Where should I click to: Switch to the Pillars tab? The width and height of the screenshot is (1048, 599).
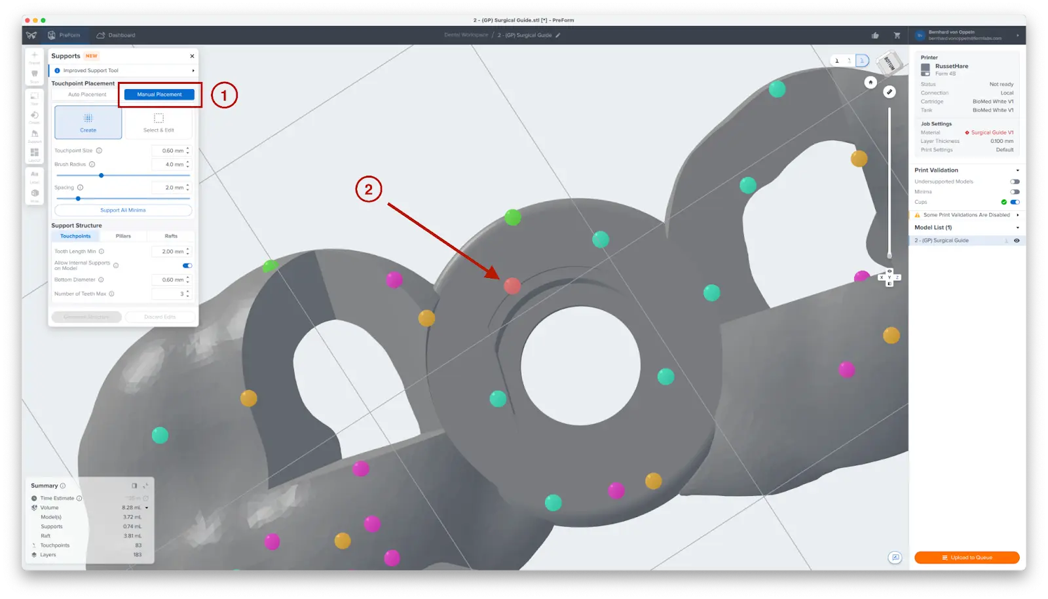point(124,236)
